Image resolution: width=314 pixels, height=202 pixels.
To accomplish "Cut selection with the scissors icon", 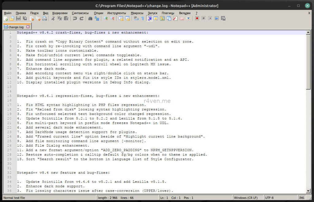I will coord(53,19).
